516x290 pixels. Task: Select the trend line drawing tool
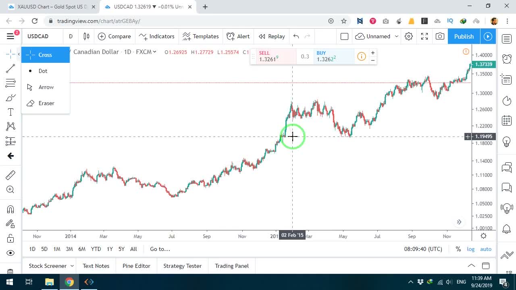(10, 69)
